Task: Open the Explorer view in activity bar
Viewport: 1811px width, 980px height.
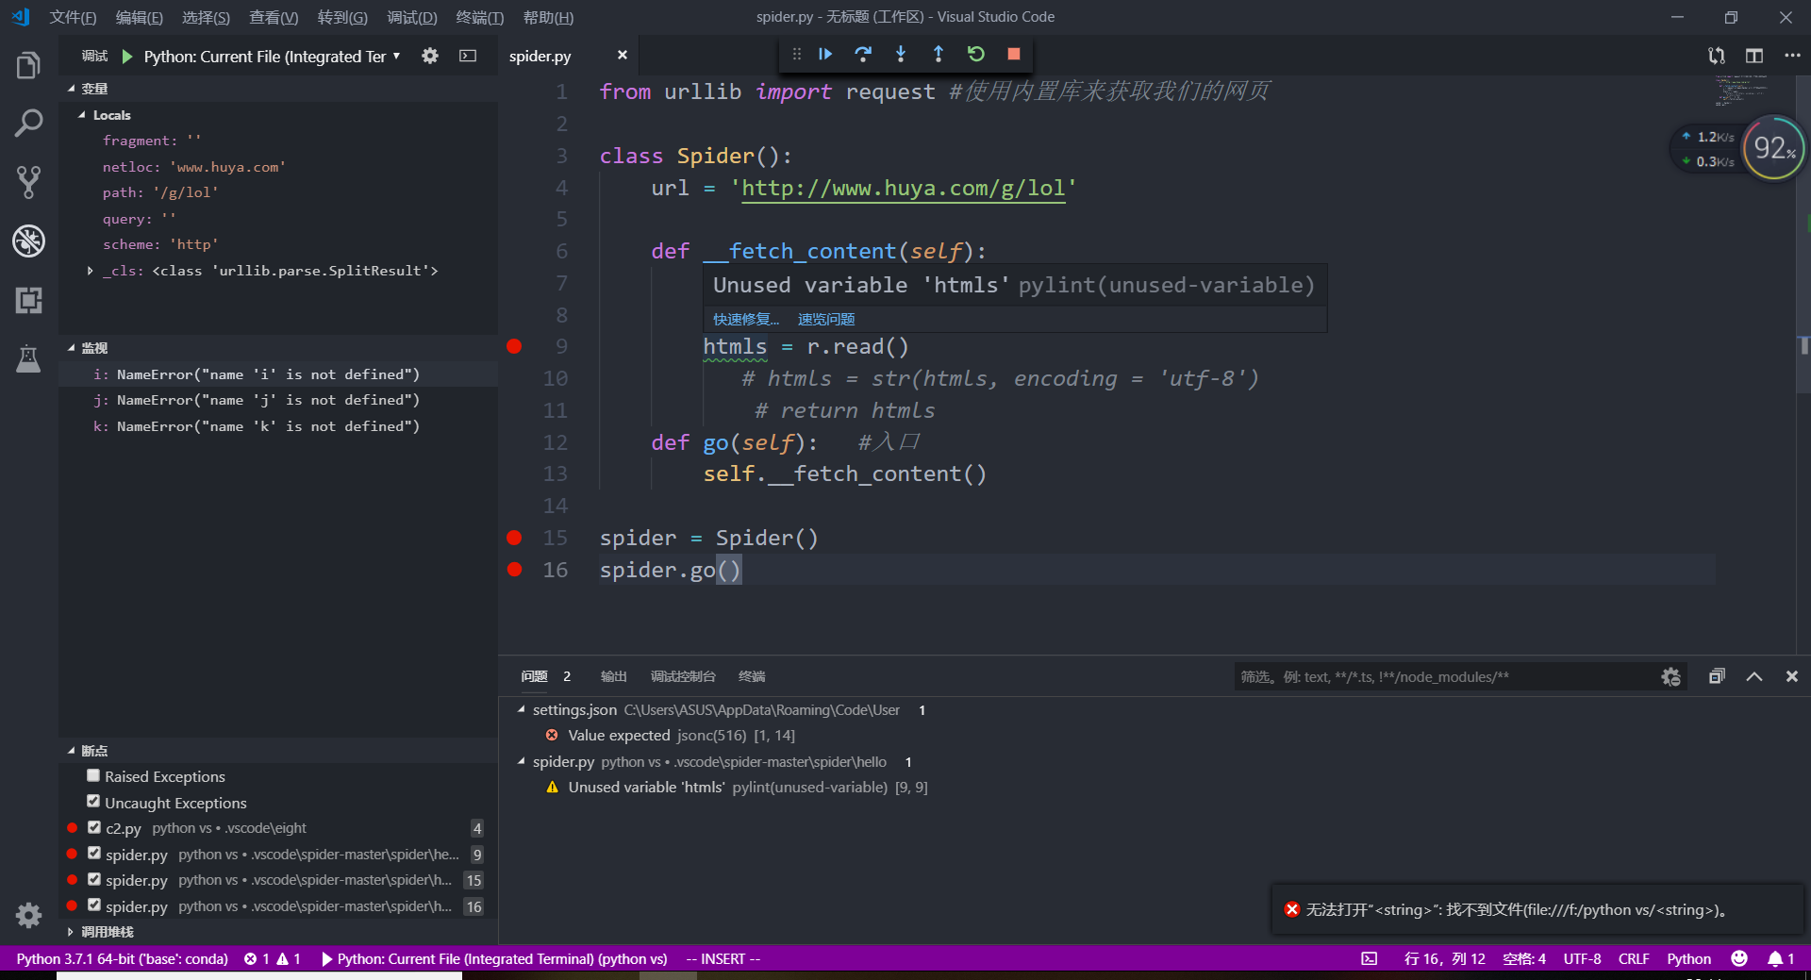Action: tap(28, 65)
